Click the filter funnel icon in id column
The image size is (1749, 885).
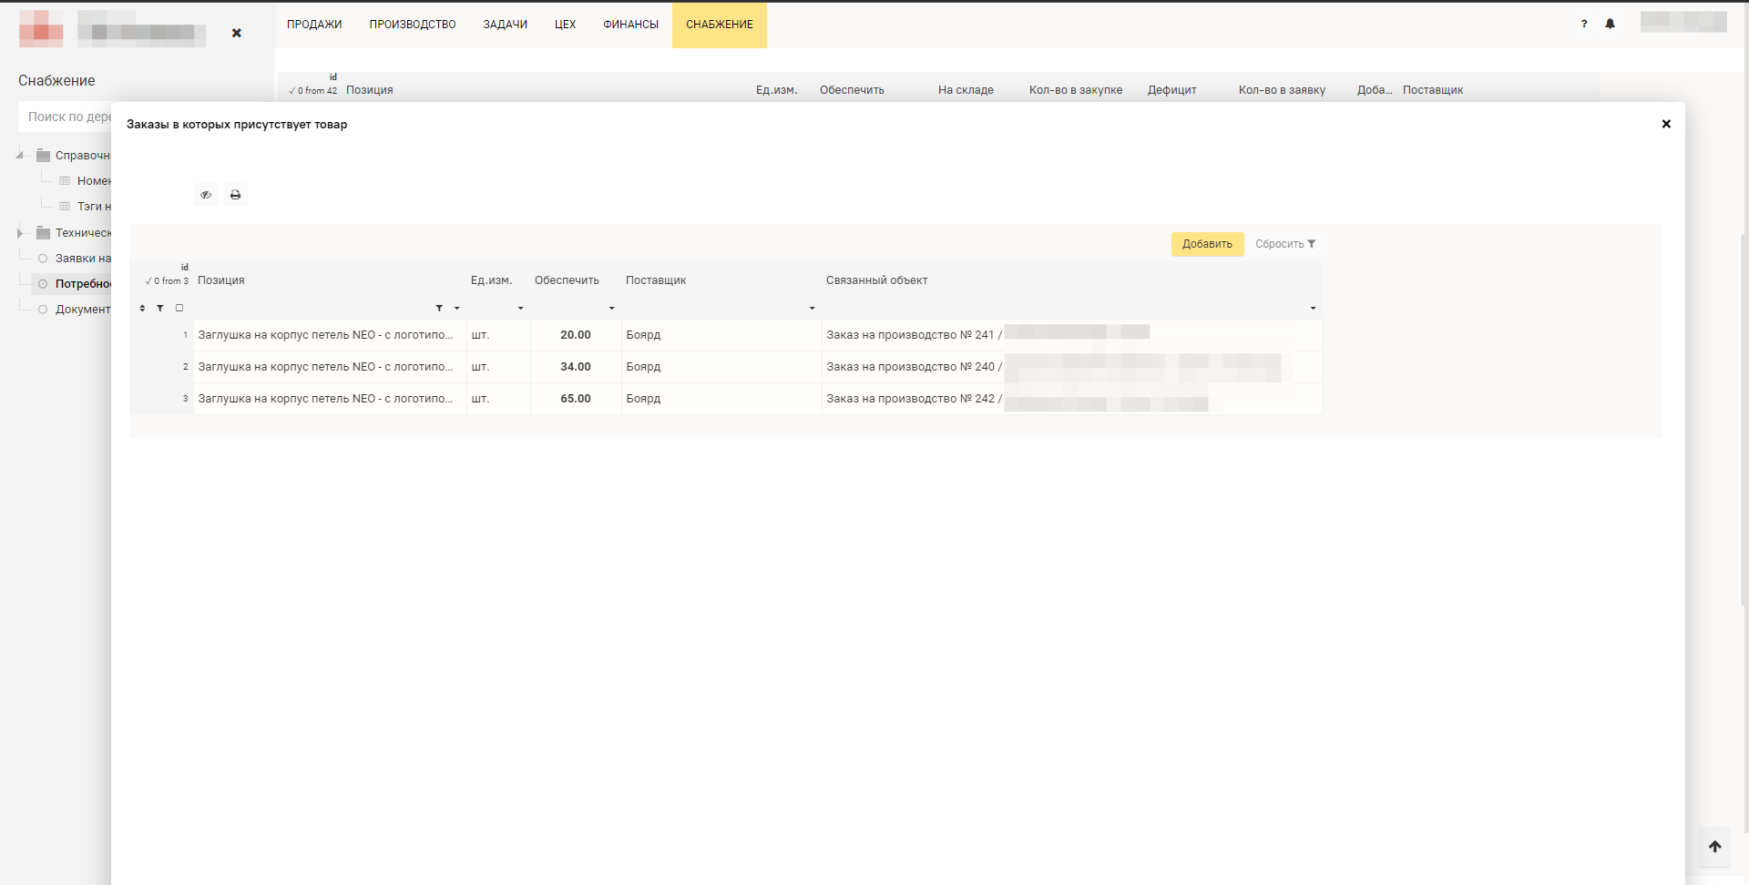(x=160, y=309)
